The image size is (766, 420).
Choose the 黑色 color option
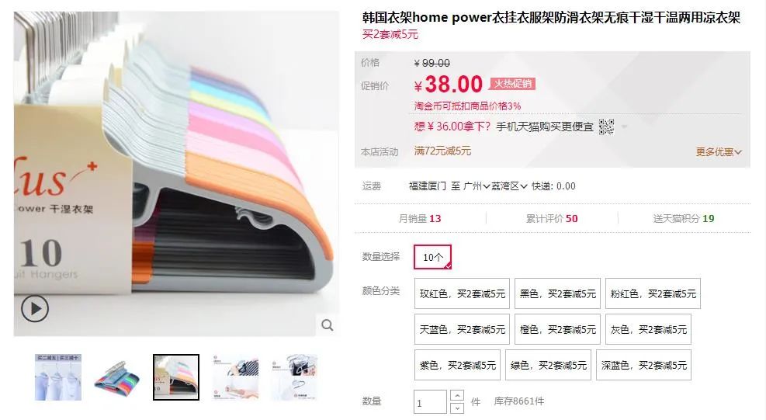557,293
